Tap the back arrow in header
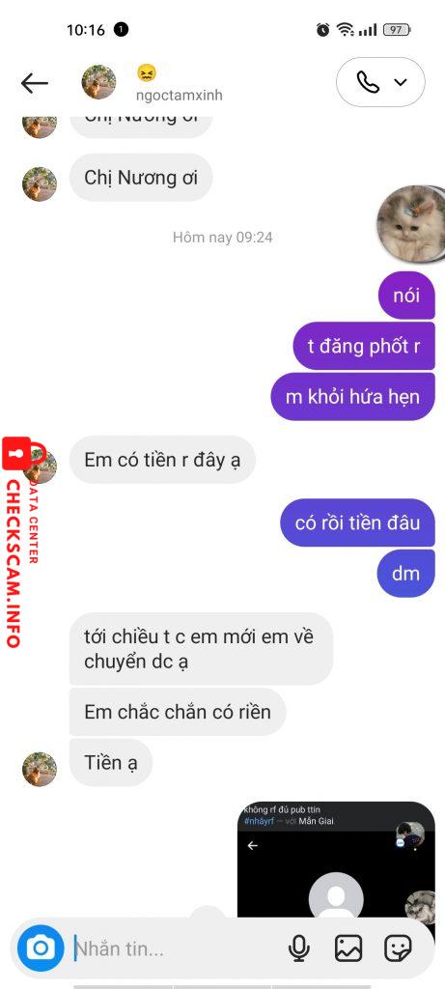 coord(34,83)
